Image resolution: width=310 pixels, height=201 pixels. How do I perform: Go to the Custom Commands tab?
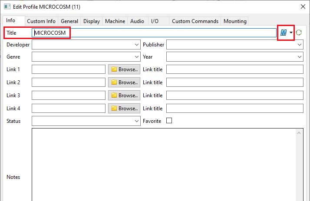(x=195, y=21)
